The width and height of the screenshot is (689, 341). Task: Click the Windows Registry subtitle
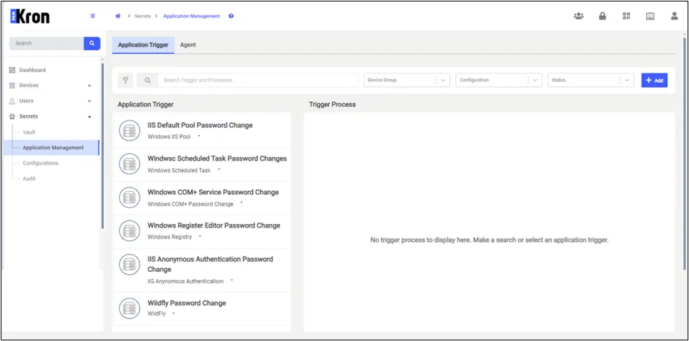click(x=169, y=237)
